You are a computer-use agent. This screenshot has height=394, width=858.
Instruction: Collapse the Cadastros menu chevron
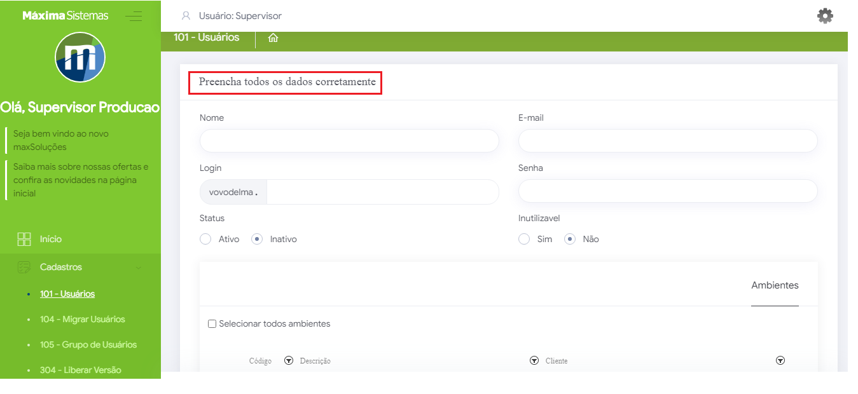(x=139, y=268)
